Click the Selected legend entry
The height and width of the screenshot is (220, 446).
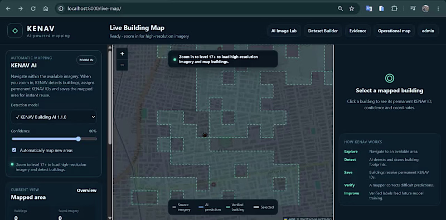(x=263, y=207)
